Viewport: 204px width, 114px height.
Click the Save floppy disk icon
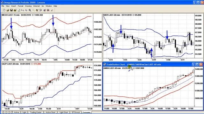11,10
